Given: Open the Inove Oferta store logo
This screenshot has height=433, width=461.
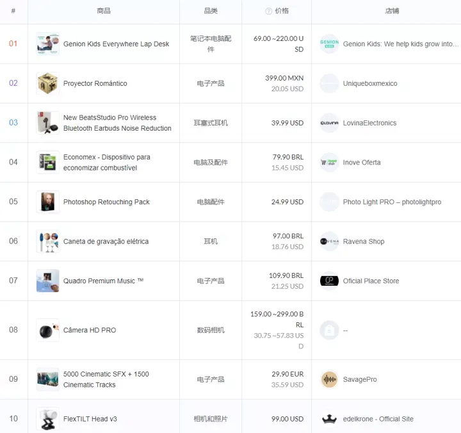Looking at the screenshot, I should (x=329, y=163).
